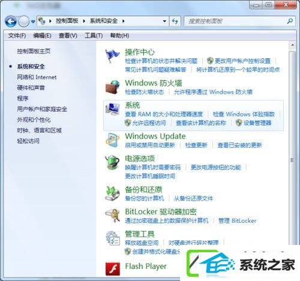The image size is (300, 281).
Task: Click the BitLocker keys icon
Action: (x=113, y=215)
